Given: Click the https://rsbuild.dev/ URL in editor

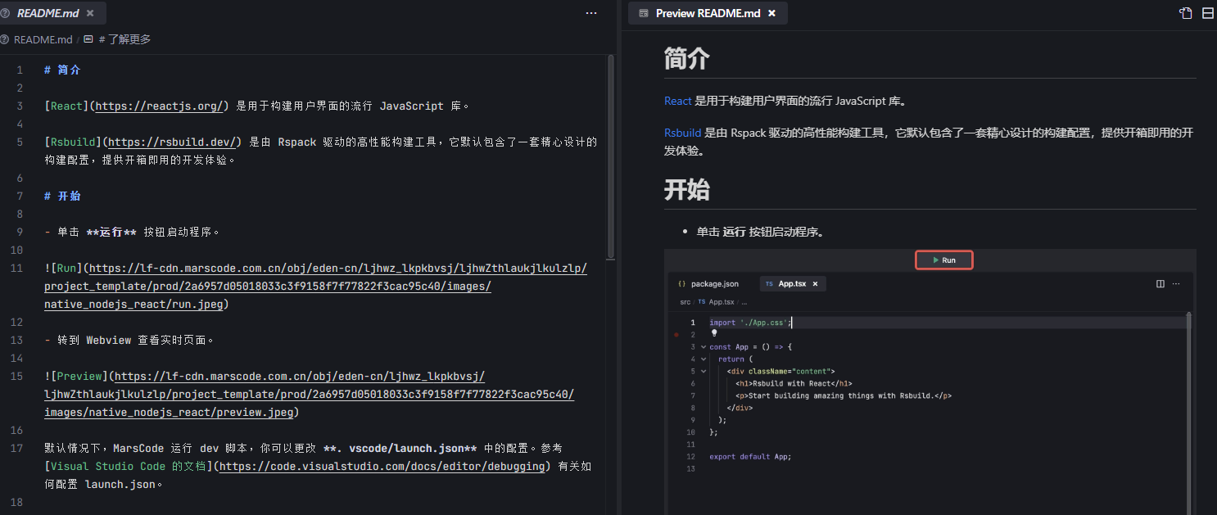Looking at the screenshot, I should (174, 142).
